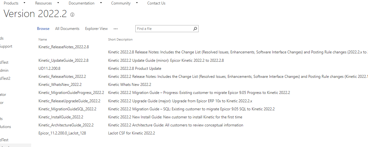Open Kinetic_WhatsNew_2022.2 document
Viewport: 368px width, 147px height.
point(60,85)
